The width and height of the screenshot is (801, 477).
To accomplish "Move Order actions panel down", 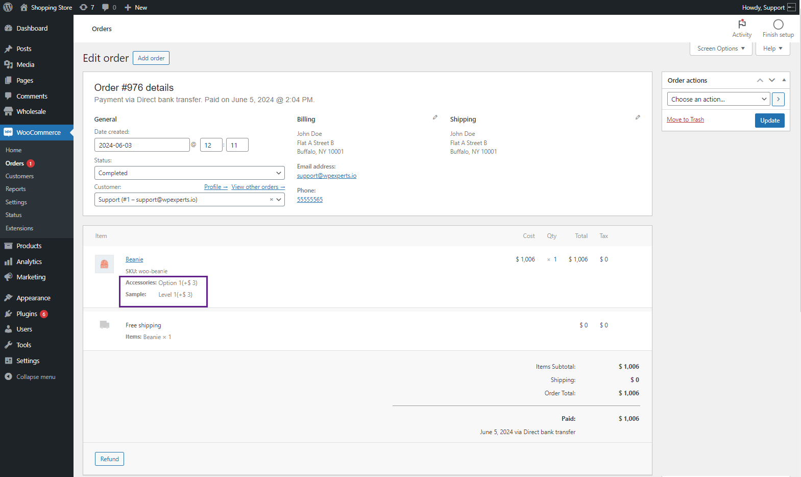I will 772,80.
